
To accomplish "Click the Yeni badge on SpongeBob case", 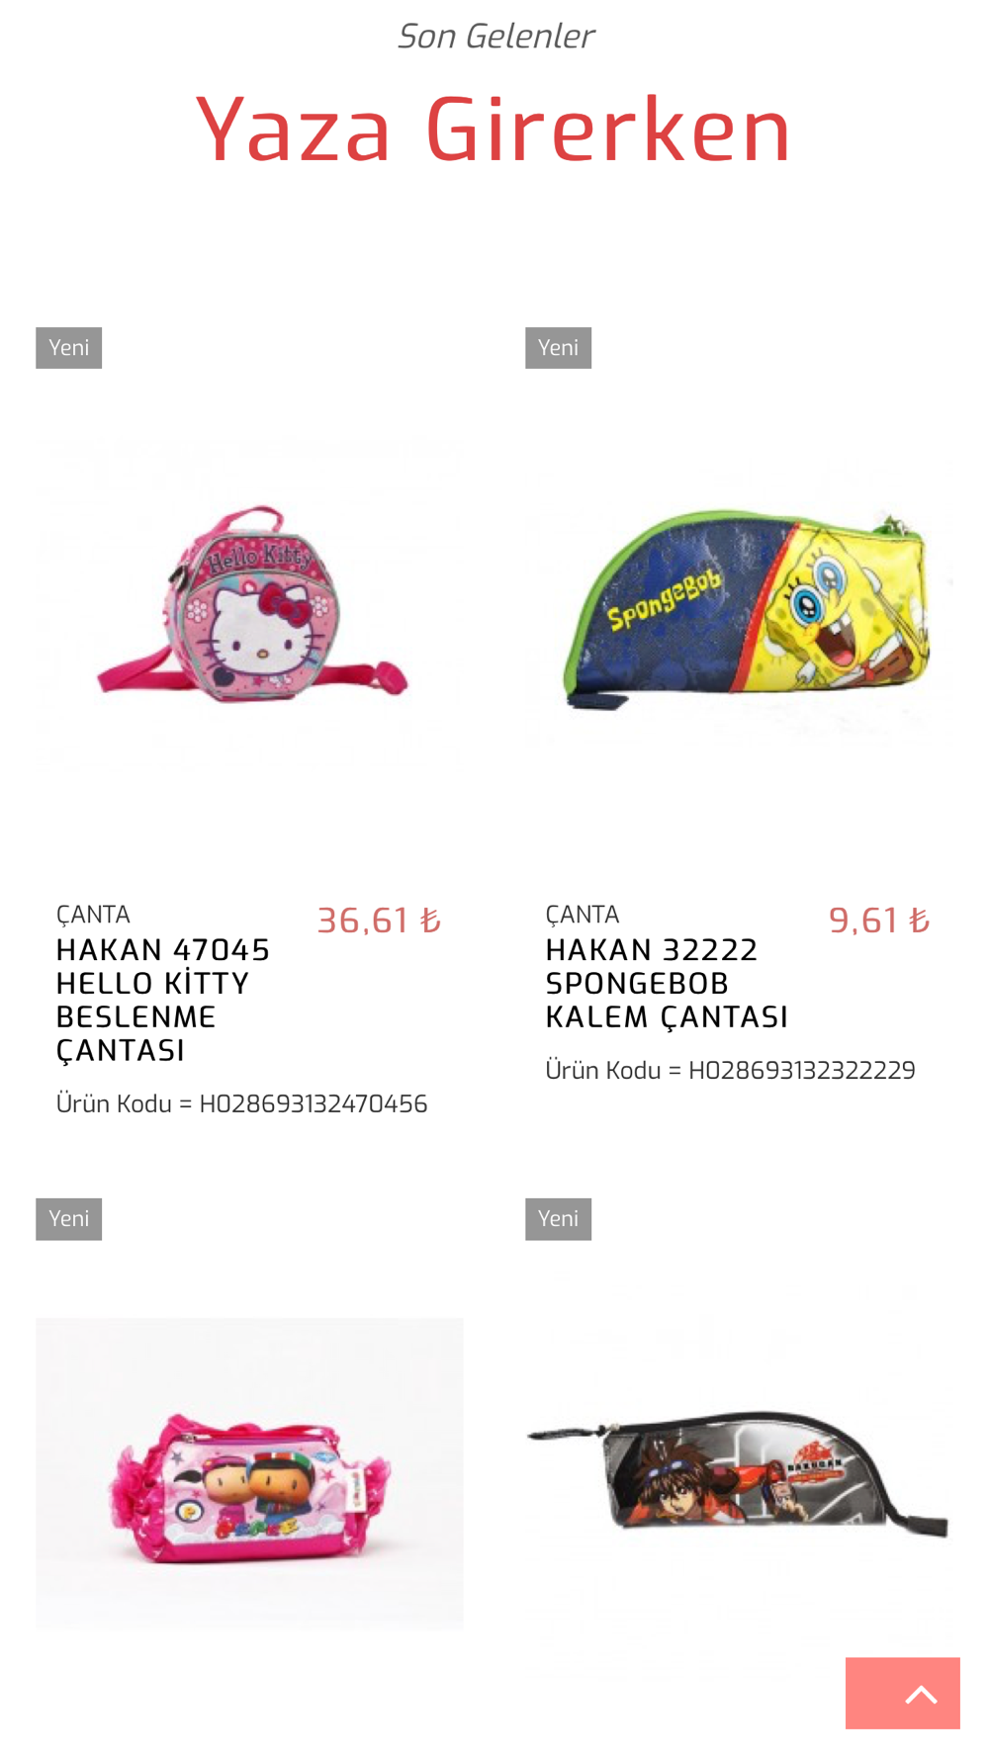I will click(x=558, y=348).
